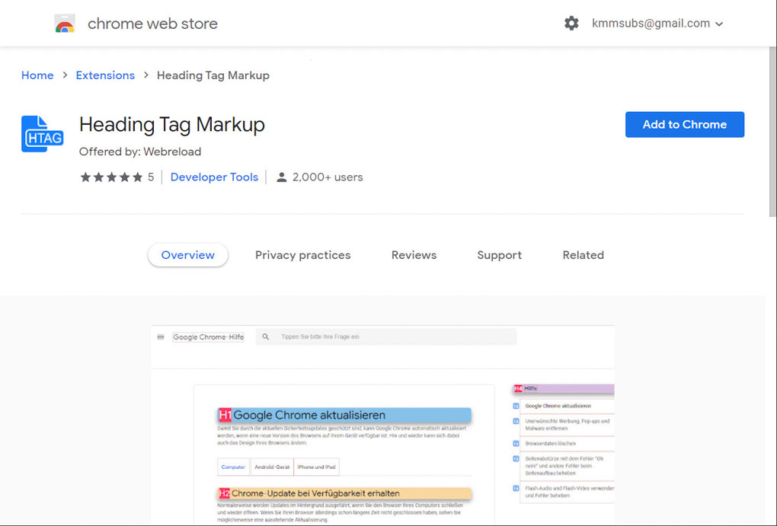Select the Overview tab
This screenshot has height=526, width=777.
[188, 255]
